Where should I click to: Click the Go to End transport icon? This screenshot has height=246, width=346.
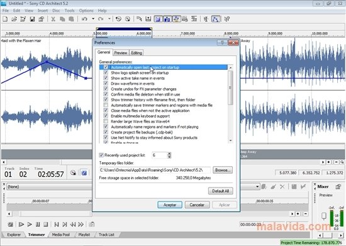(64, 225)
